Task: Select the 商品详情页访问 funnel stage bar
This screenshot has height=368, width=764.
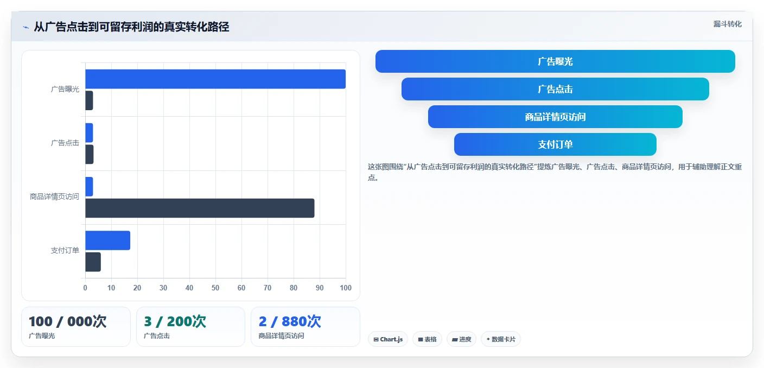Action: pyautogui.click(x=555, y=117)
